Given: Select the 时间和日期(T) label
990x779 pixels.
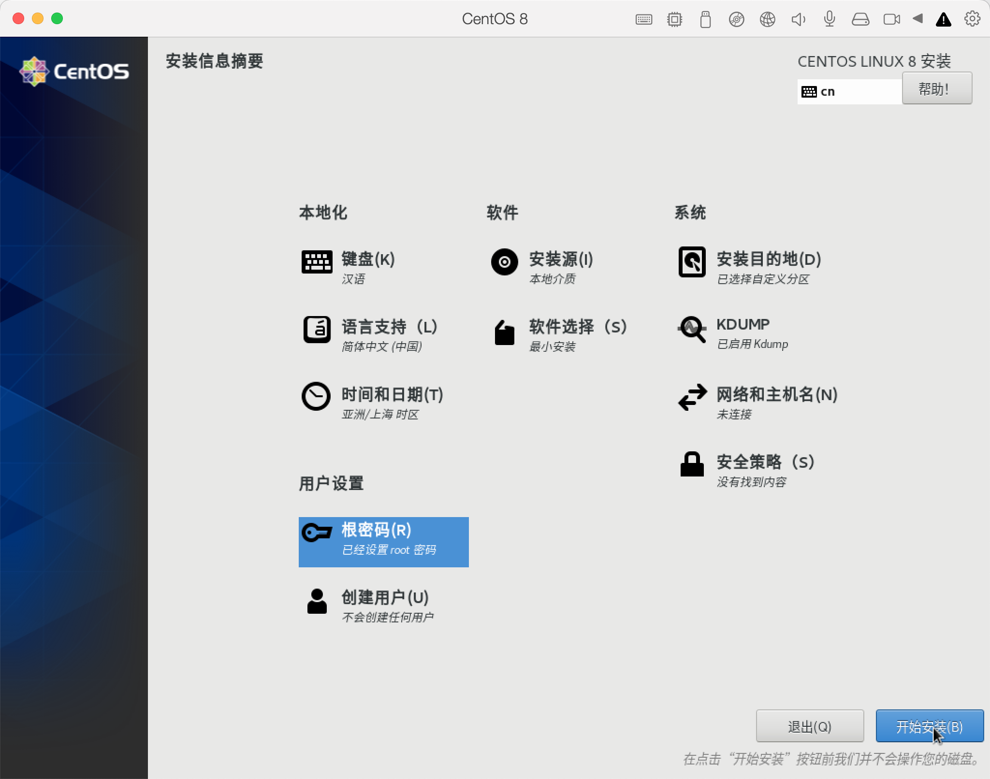Looking at the screenshot, I should pyautogui.click(x=393, y=394).
